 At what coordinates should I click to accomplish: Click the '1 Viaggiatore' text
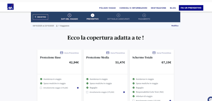[64, 26]
